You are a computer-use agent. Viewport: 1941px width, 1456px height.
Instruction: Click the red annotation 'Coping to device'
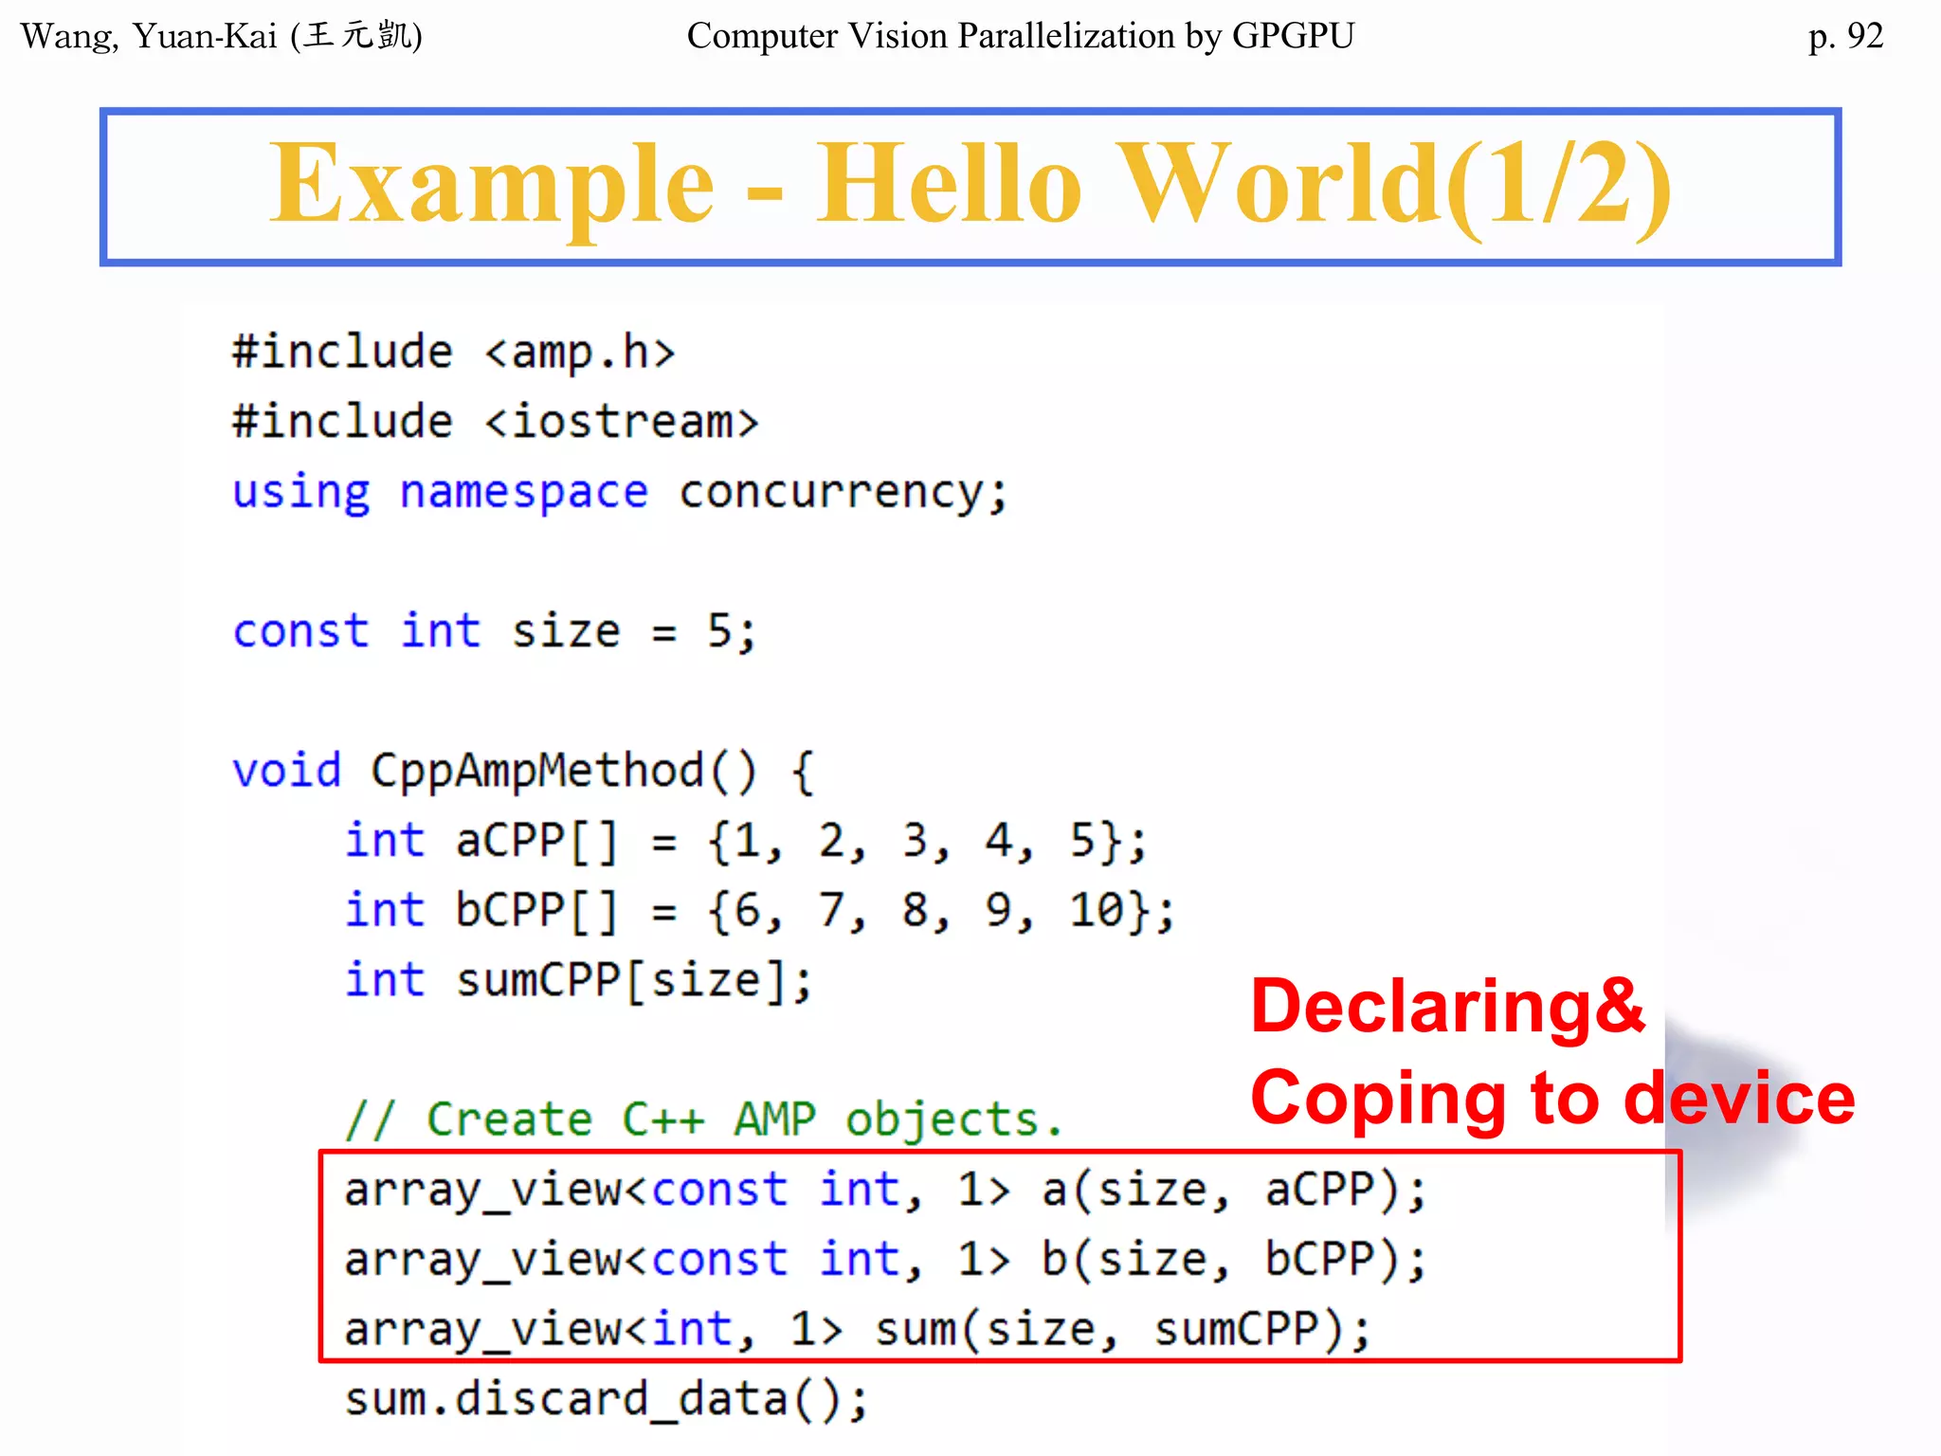pos(1552,1098)
